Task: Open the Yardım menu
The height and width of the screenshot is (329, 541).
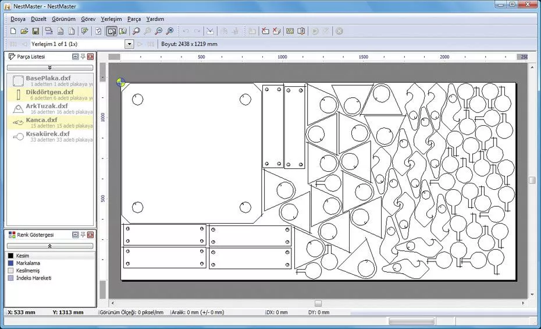Action: (x=155, y=19)
